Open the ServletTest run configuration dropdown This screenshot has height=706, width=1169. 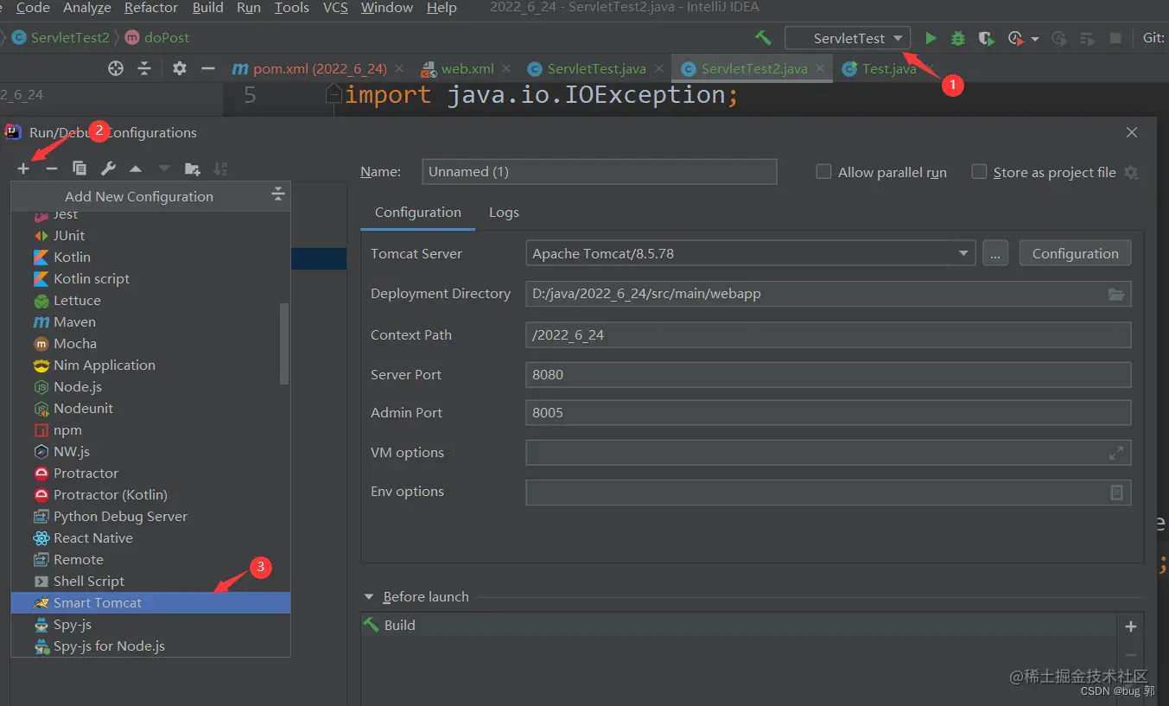point(848,38)
